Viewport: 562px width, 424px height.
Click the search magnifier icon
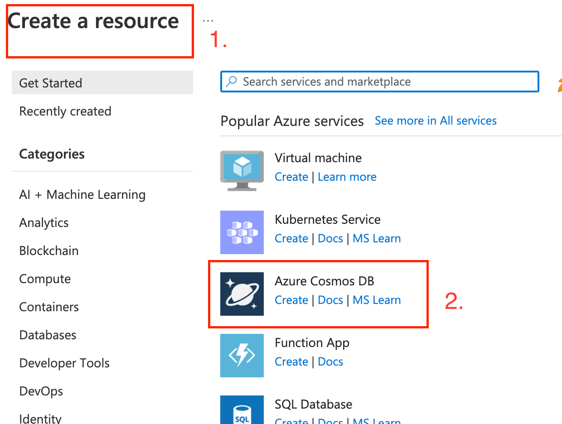[231, 82]
